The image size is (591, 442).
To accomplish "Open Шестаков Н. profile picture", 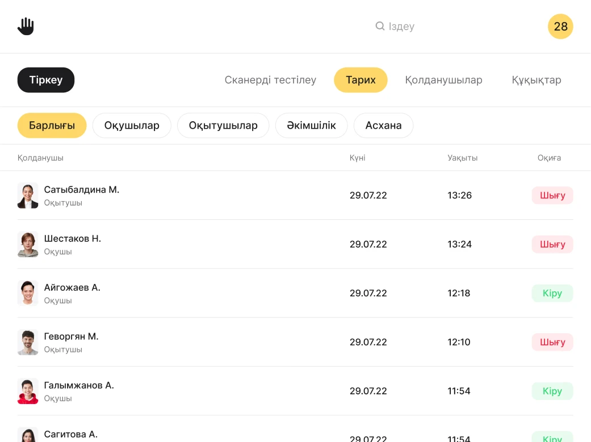I will point(28,244).
